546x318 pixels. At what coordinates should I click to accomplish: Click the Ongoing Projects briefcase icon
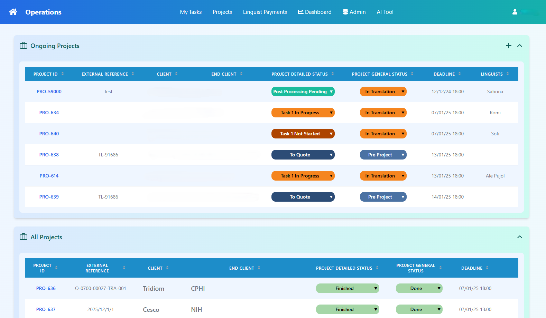coord(24,46)
